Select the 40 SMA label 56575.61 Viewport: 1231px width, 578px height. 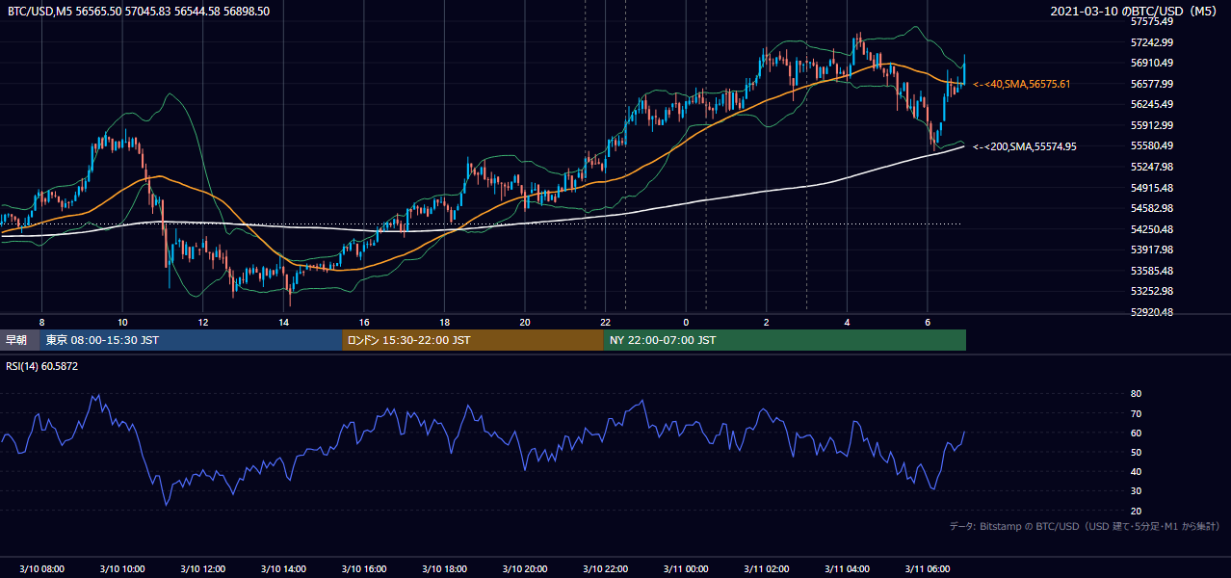click(1022, 84)
